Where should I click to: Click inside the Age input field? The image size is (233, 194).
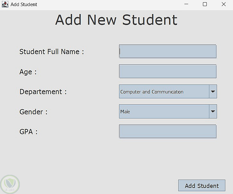[168, 71]
